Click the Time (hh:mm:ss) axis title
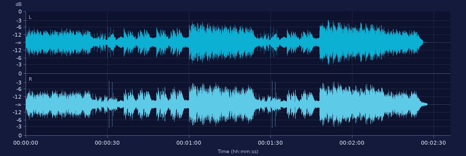 pos(238,152)
